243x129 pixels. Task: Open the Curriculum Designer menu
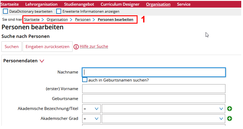point(120,4)
